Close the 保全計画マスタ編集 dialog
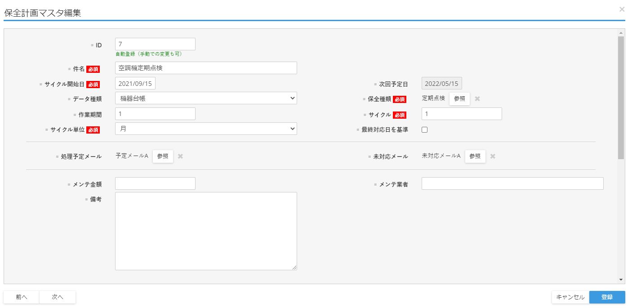632x308 pixels. 622,9
